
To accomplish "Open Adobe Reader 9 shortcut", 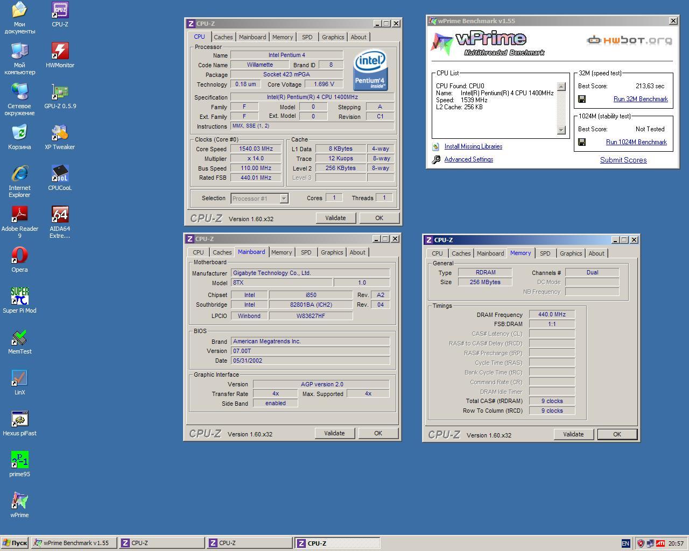I will point(19,222).
